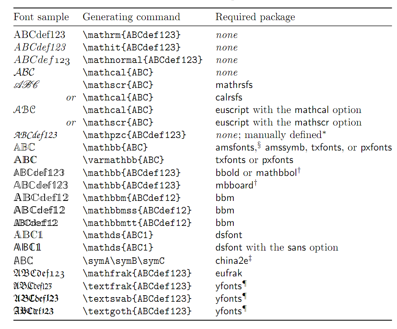Select the \mathfrak{ABCdef123} command
The height and width of the screenshot is (329, 397).
[137, 274]
